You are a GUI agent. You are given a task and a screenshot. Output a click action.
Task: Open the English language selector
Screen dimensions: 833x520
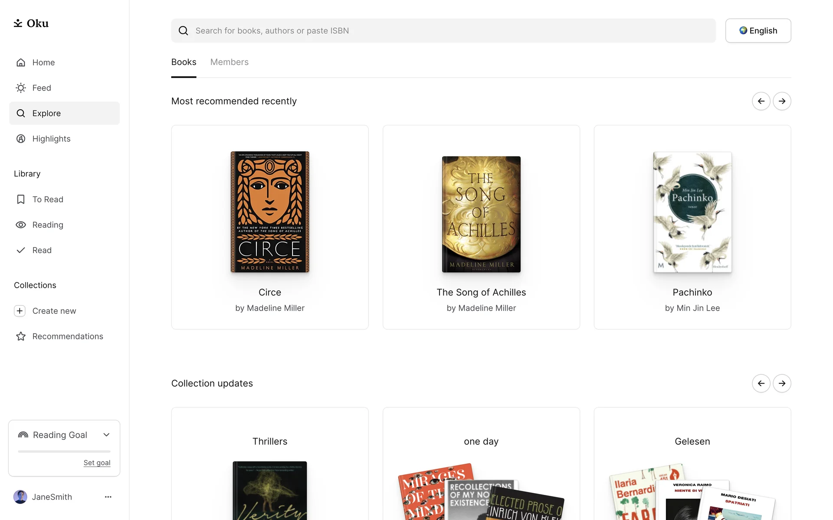(x=758, y=31)
